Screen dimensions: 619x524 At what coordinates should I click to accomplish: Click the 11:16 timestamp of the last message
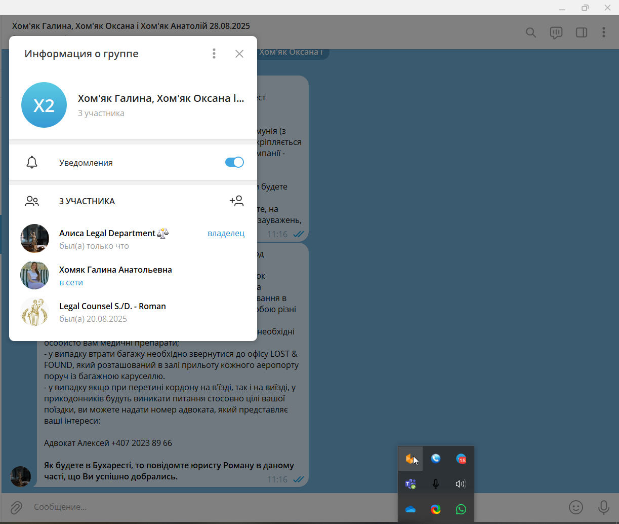click(277, 479)
